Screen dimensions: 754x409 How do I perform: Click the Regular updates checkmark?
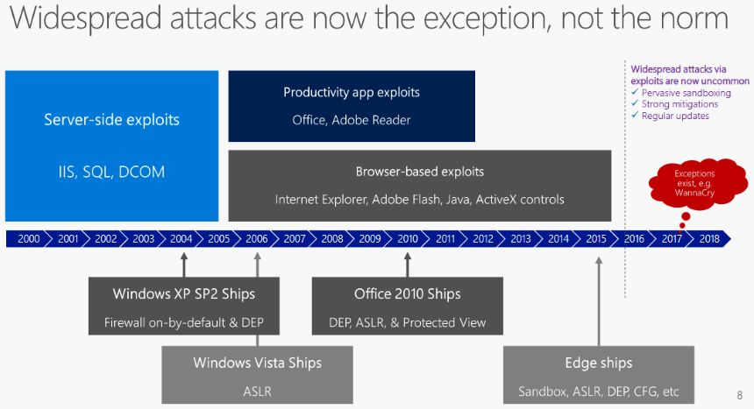[635, 116]
